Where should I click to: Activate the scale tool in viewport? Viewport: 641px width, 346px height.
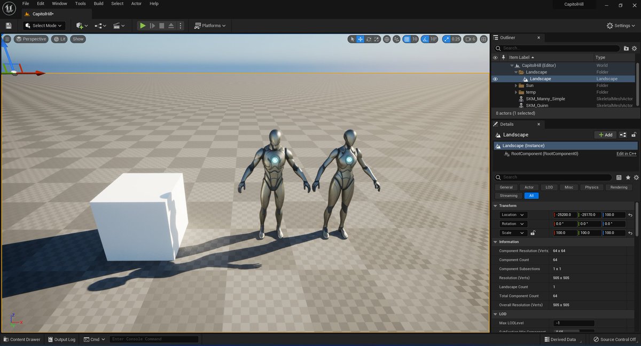377,39
